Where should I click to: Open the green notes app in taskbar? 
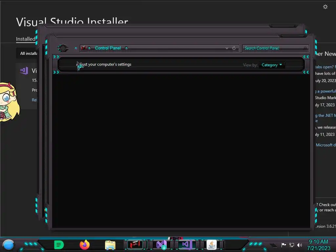pos(59,245)
